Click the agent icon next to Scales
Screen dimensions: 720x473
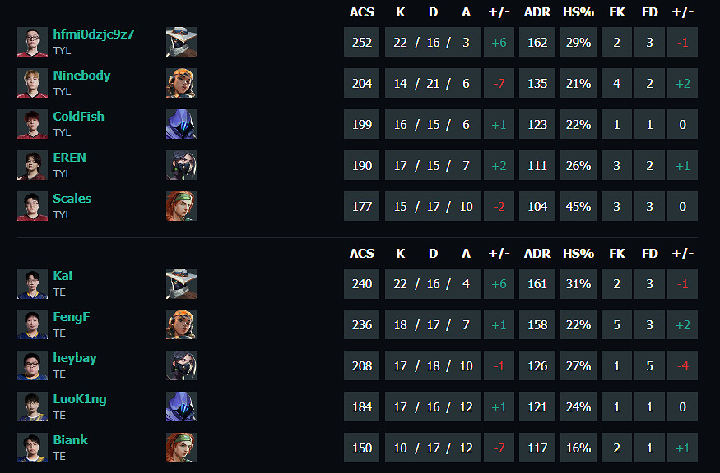click(x=181, y=206)
